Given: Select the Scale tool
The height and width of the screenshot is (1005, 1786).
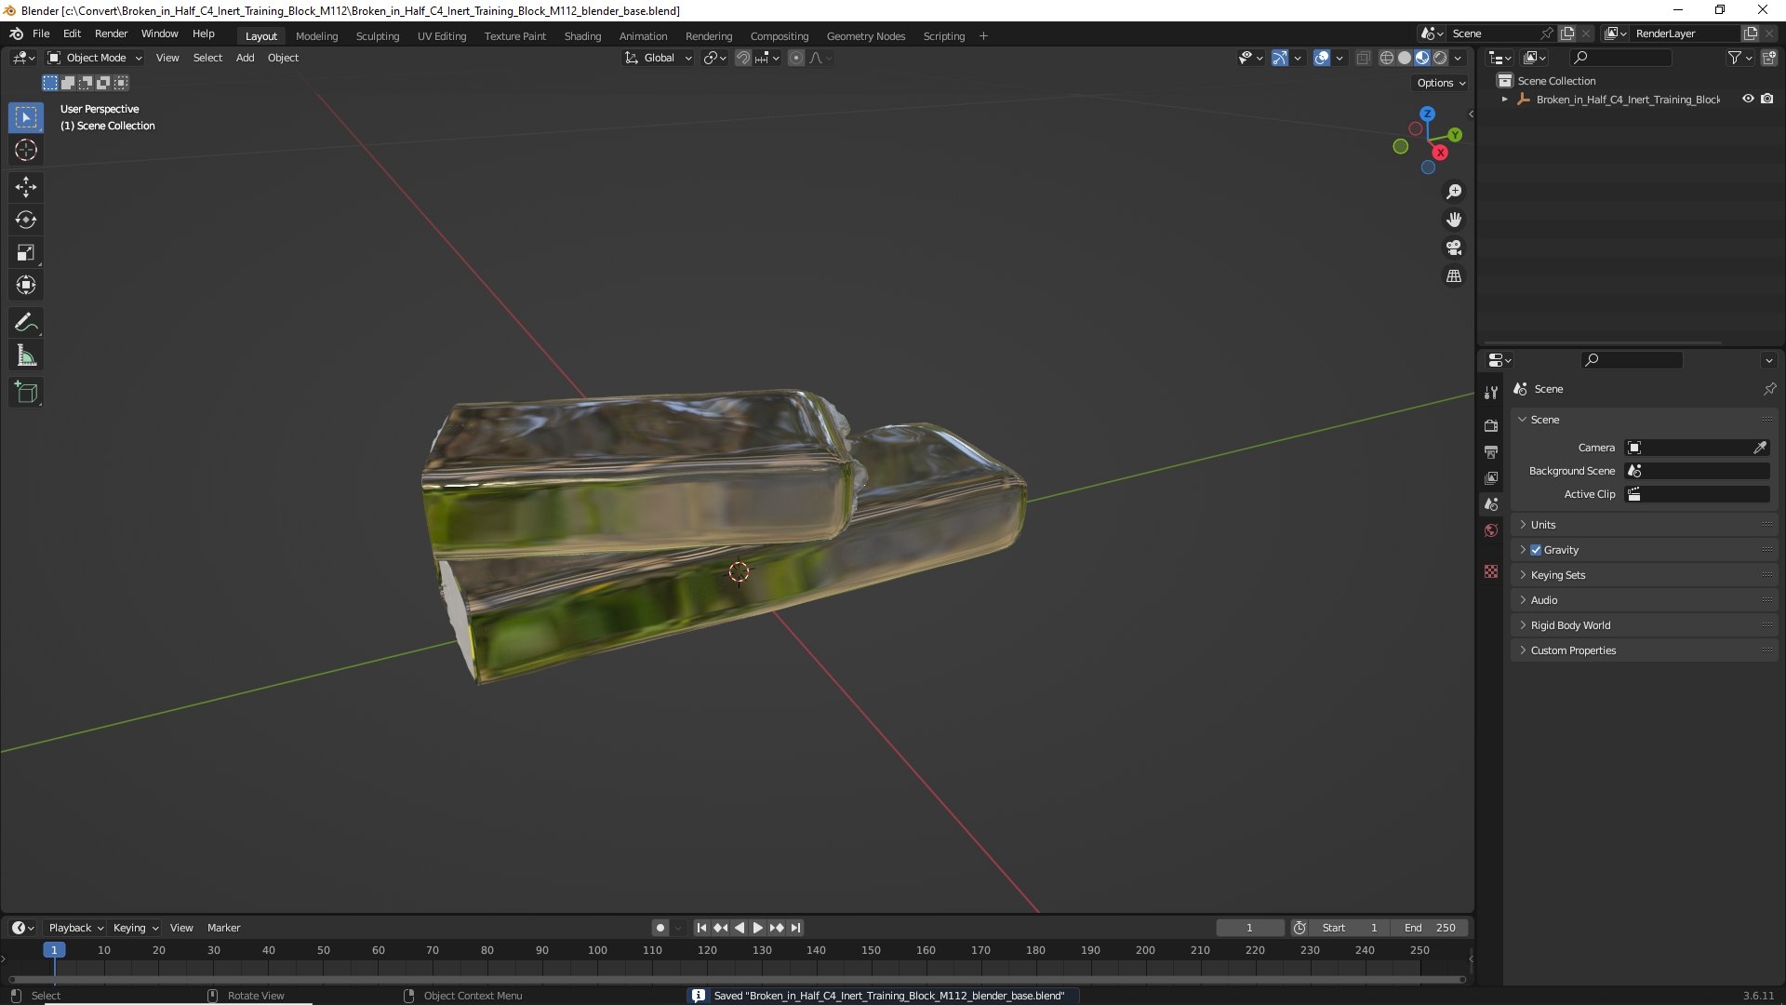Looking at the screenshot, I should click(x=26, y=252).
